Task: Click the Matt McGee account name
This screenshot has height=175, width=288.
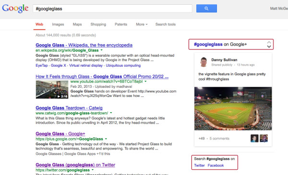Action: tap(279, 9)
